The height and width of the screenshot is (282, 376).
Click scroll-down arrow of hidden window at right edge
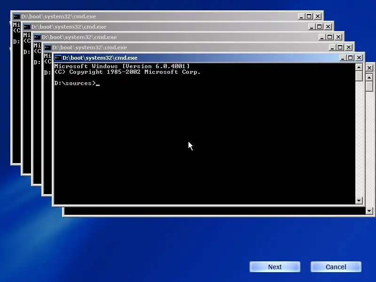point(369,211)
